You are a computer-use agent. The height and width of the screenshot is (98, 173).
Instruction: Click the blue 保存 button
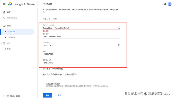click(x=47, y=95)
